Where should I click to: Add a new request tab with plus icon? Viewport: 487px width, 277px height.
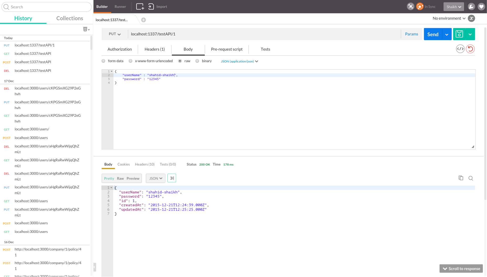144,20
